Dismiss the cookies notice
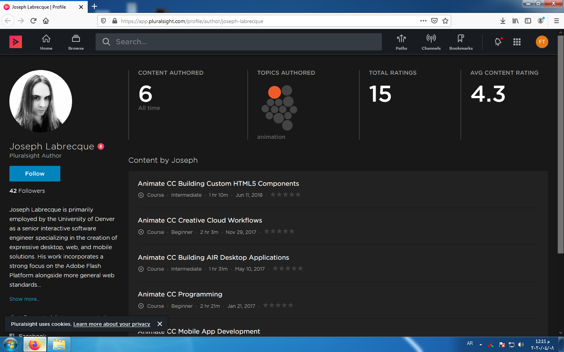564x352 pixels. click(159, 324)
